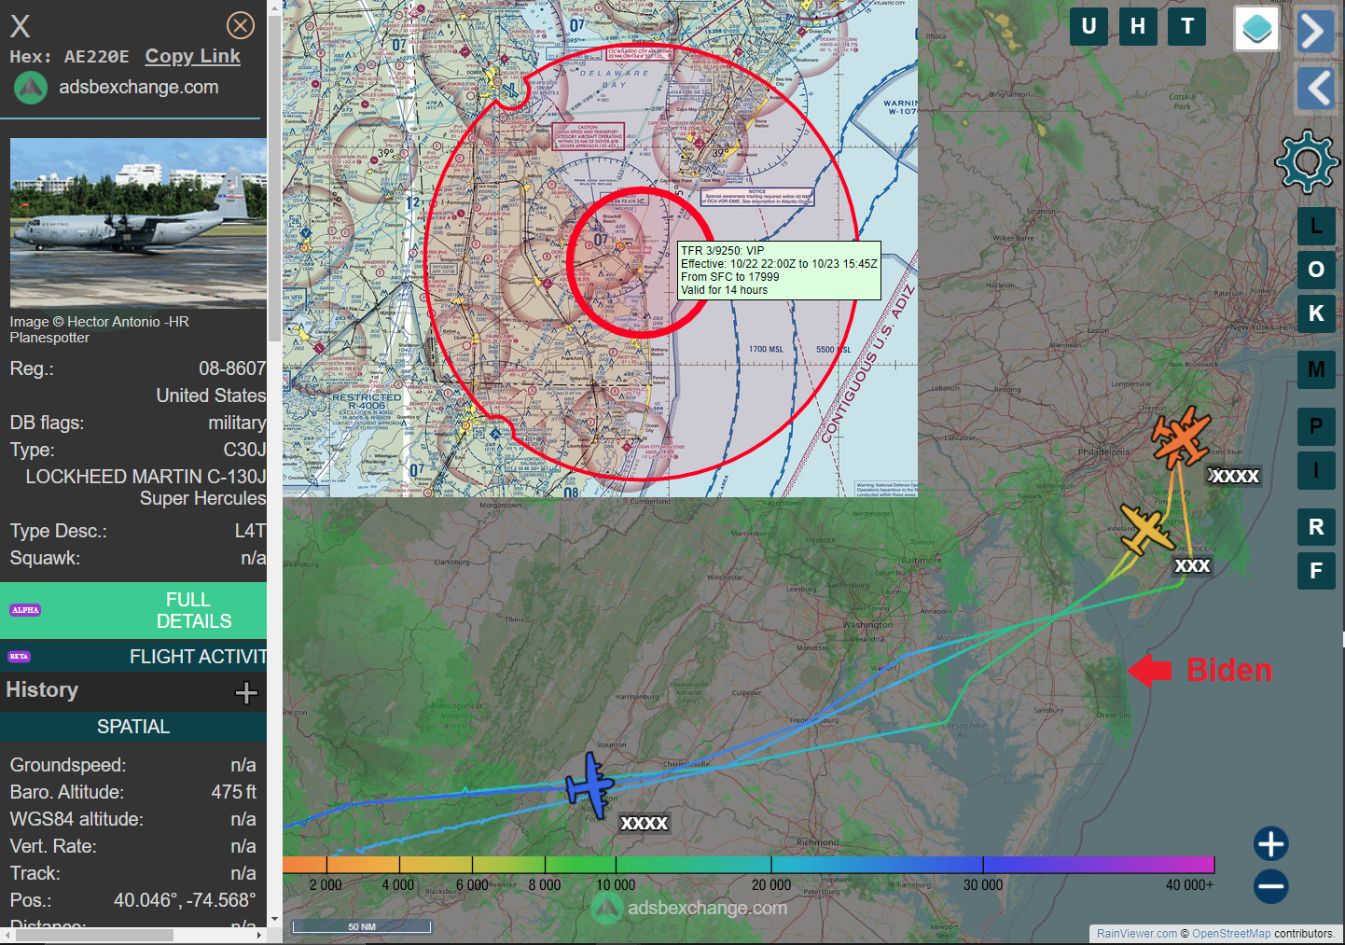Zoom in with the plus button
Image resolution: width=1345 pixels, height=945 pixels.
(1270, 844)
